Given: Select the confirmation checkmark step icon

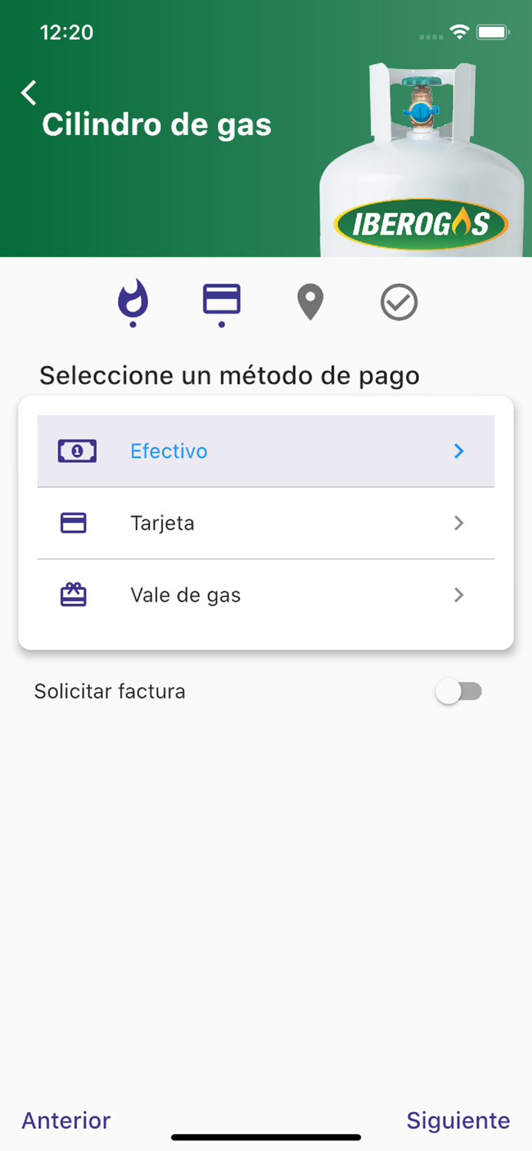Looking at the screenshot, I should coord(398,302).
